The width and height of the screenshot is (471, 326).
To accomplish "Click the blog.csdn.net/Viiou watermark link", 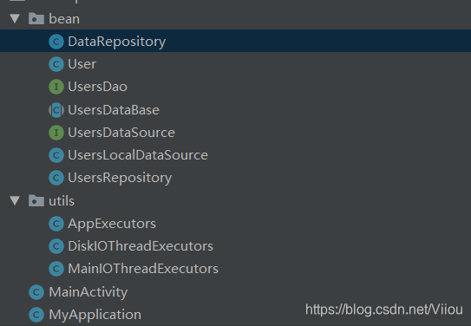I will pyautogui.click(x=384, y=310).
